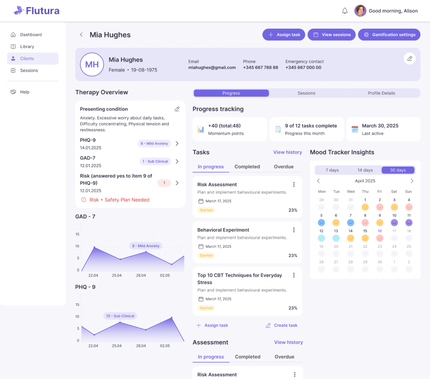430x379 pixels.
Task: Click the back arrow next to Mia Hughes
Action: click(x=81, y=35)
